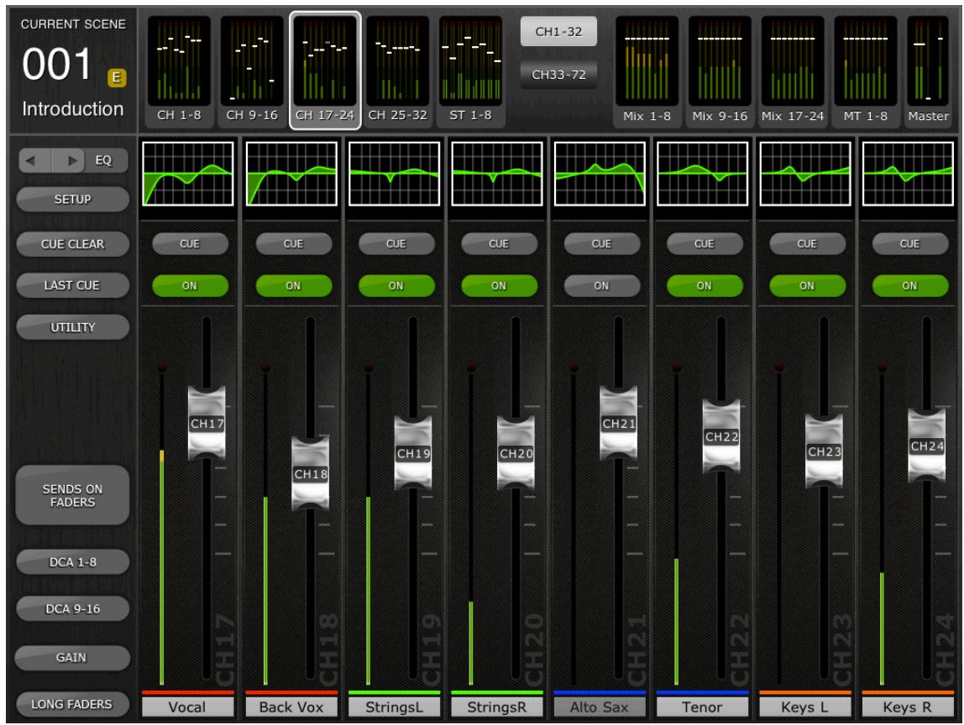Grab the CH22 fader knob
Screen dimensions: 964x725
click(x=721, y=436)
